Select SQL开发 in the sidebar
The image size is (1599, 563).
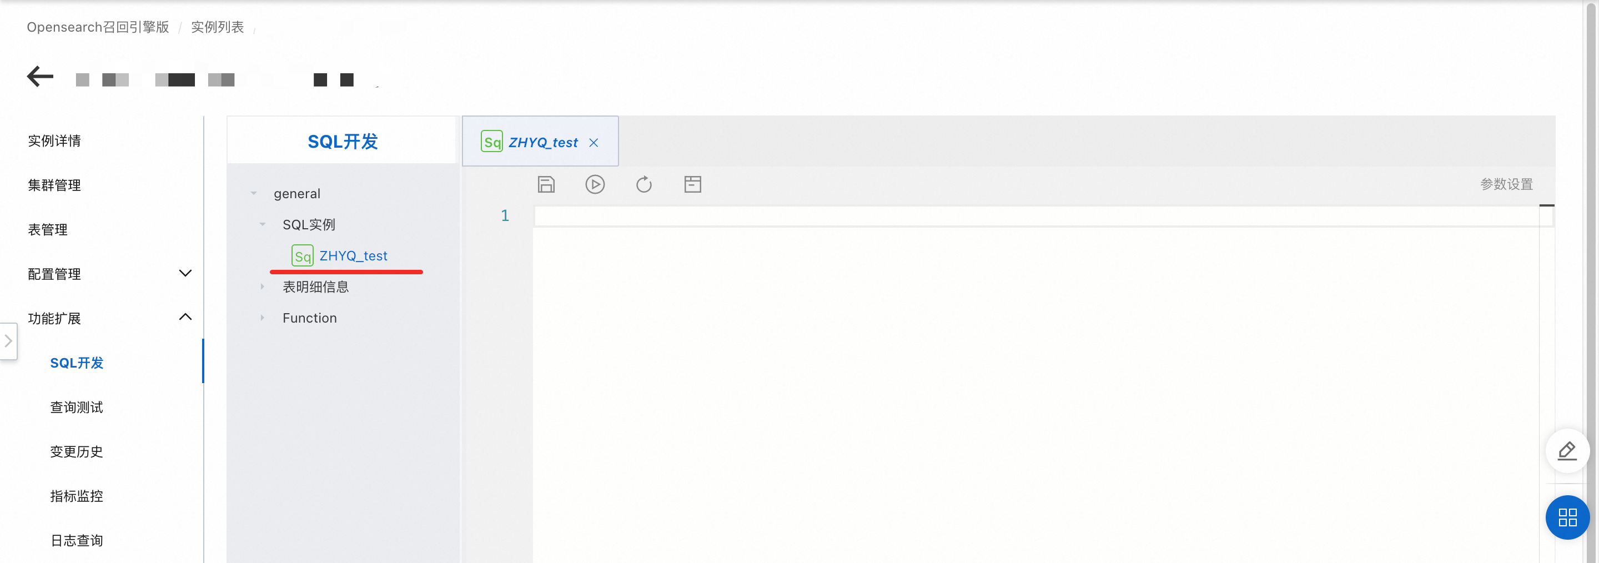pos(77,363)
